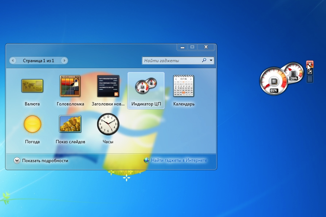
Task: Select the Часы clock gadget icon
Action: pyautogui.click(x=108, y=124)
